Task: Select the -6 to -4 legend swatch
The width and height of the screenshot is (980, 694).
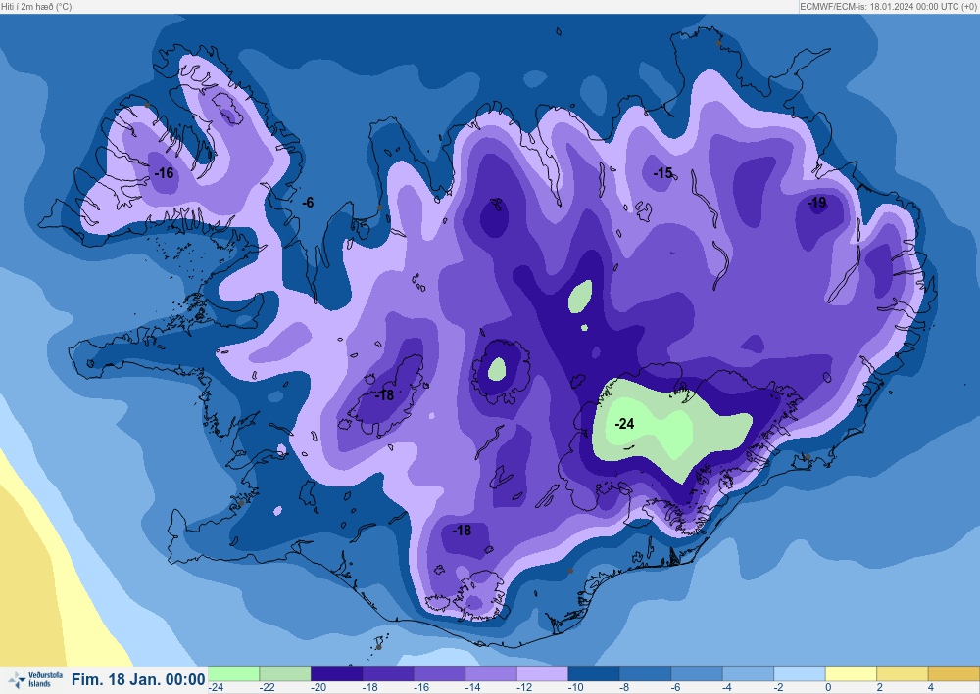Action: click(697, 673)
